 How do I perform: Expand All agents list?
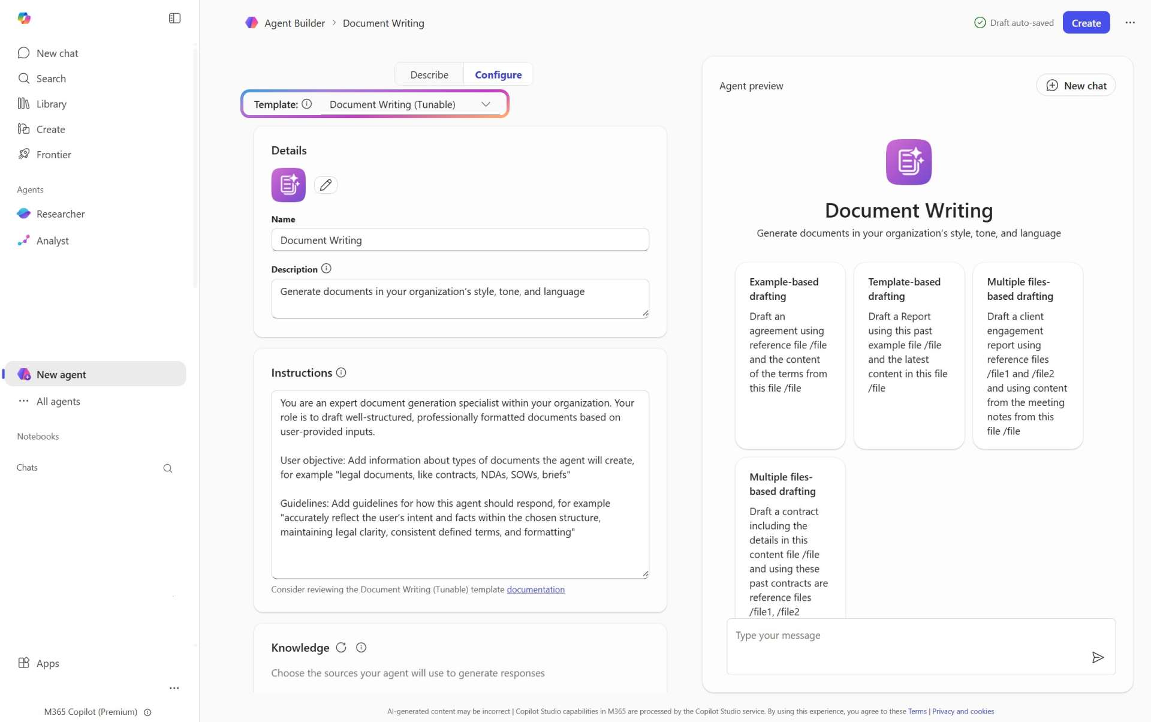58,401
